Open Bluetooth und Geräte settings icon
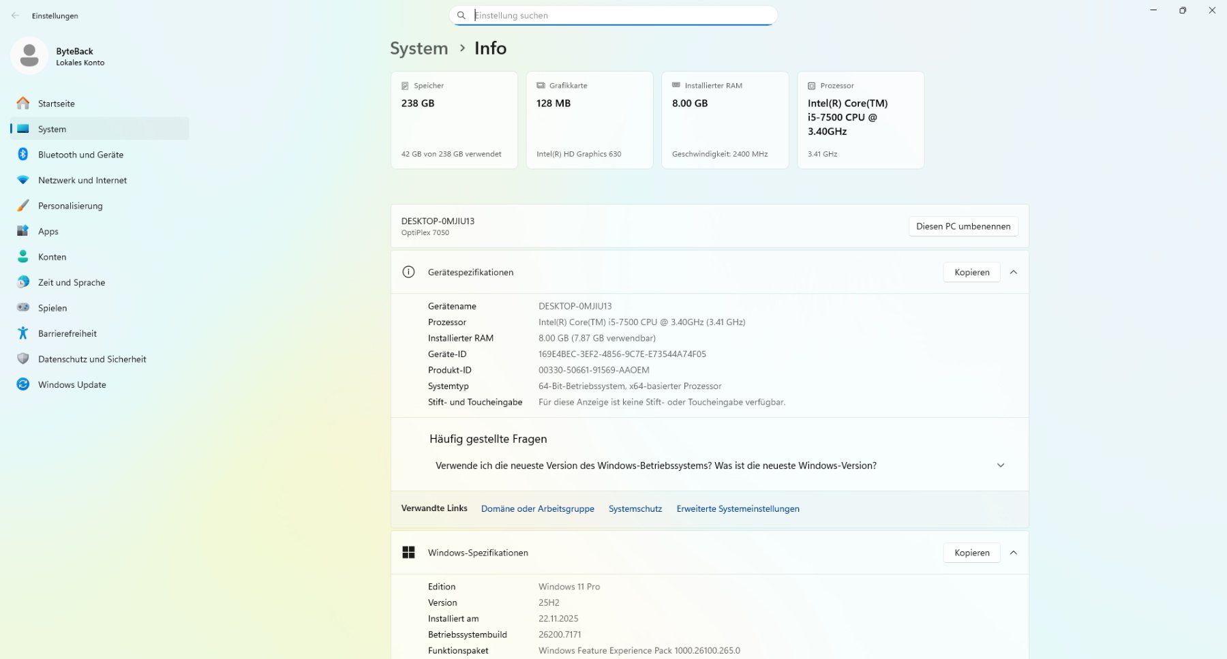 23,155
